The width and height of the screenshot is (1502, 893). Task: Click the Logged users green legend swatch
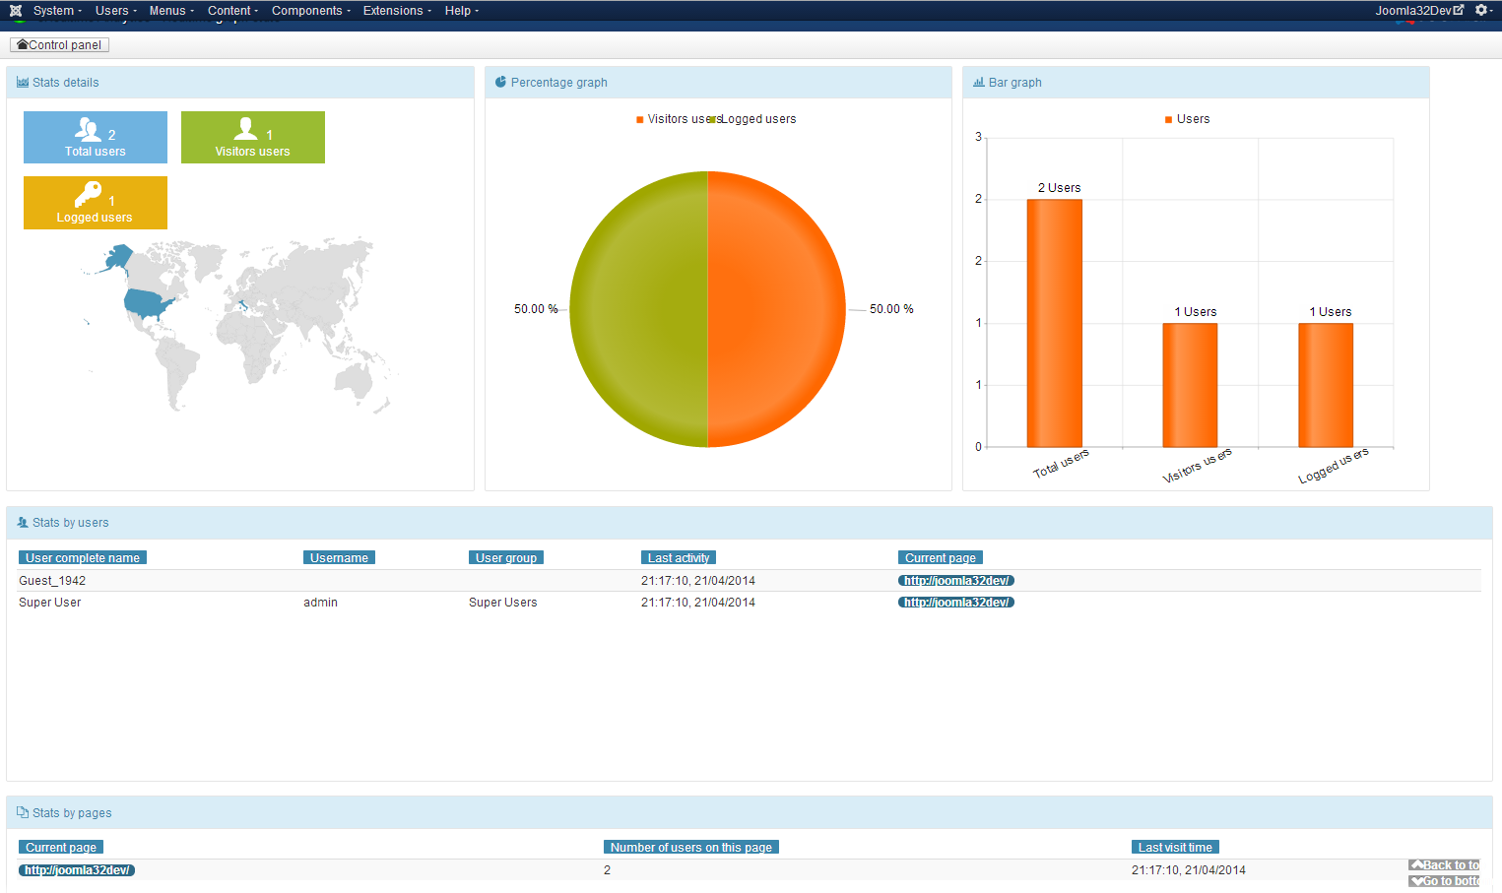pyautogui.click(x=712, y=119)
